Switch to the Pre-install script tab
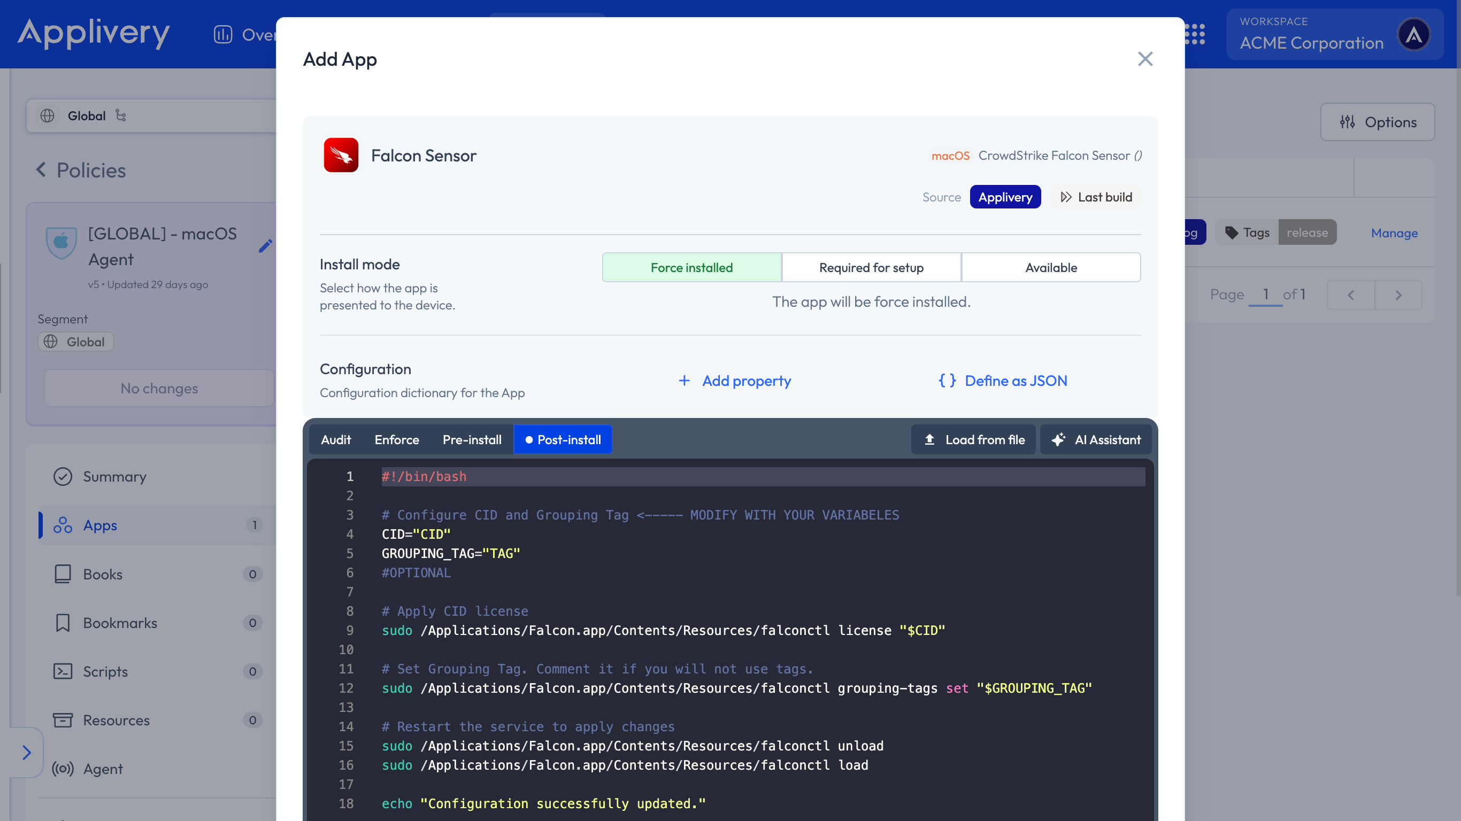 pos(472,439)
